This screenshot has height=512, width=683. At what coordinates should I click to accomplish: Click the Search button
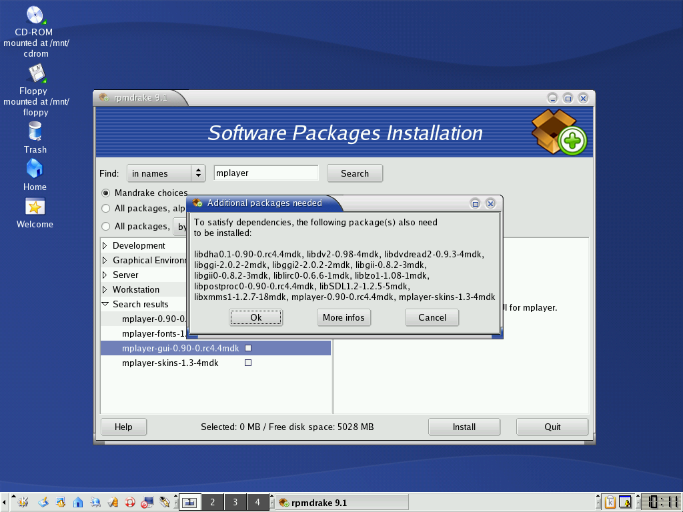click(355, 173)
